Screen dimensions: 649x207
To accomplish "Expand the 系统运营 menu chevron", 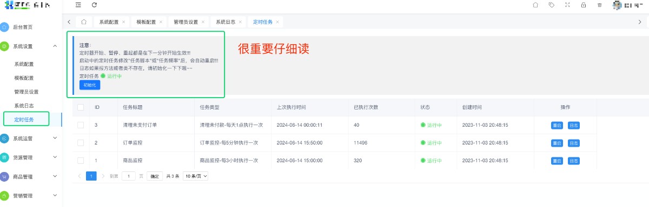I will (x=55, y=138).
